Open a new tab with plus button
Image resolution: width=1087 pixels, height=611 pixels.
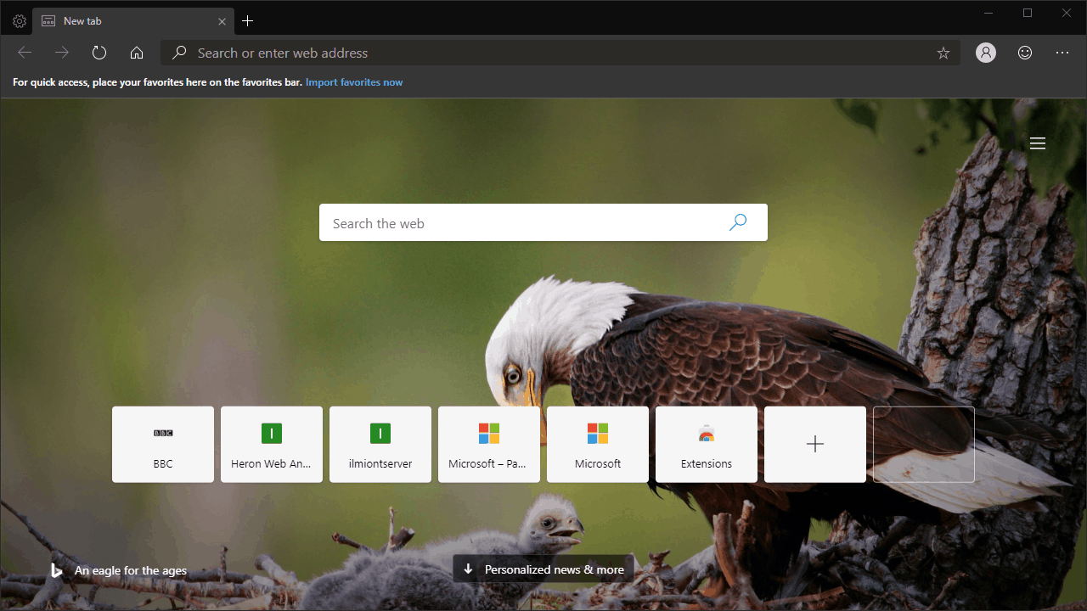coord(248,21)
